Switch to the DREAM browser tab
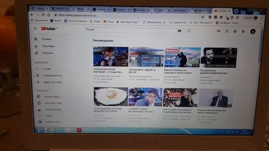Image resolution: width=269 pixels, height=151 pixels. (x=80, y=9)
